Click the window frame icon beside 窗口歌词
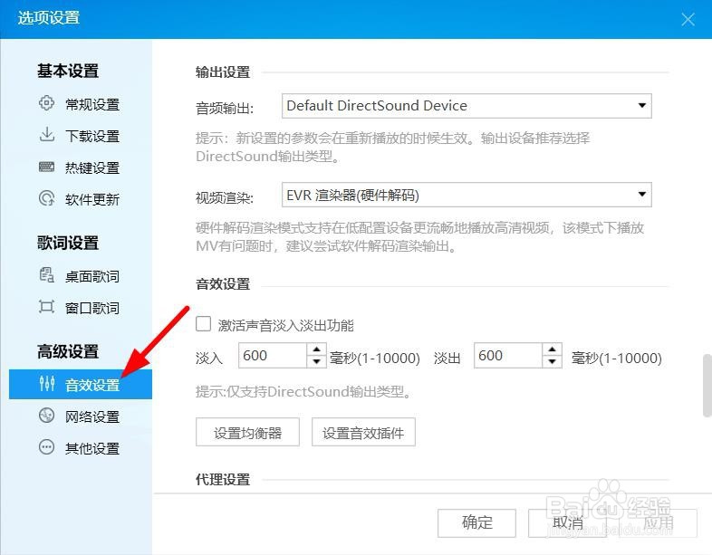This screenshot has height=555, width=712. 46,307
